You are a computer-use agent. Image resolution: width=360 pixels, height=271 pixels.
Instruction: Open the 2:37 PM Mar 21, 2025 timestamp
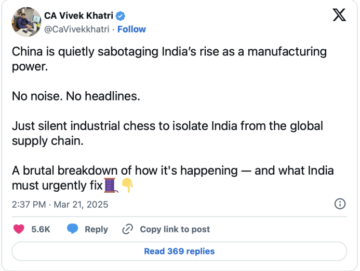[x=60, y=204]
